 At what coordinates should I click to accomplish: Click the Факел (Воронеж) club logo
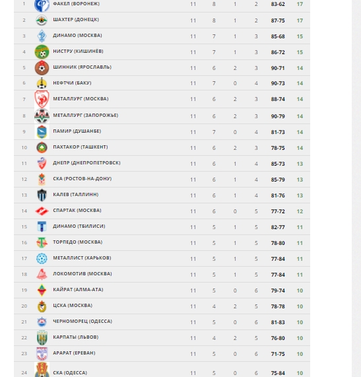coord(42,5)
